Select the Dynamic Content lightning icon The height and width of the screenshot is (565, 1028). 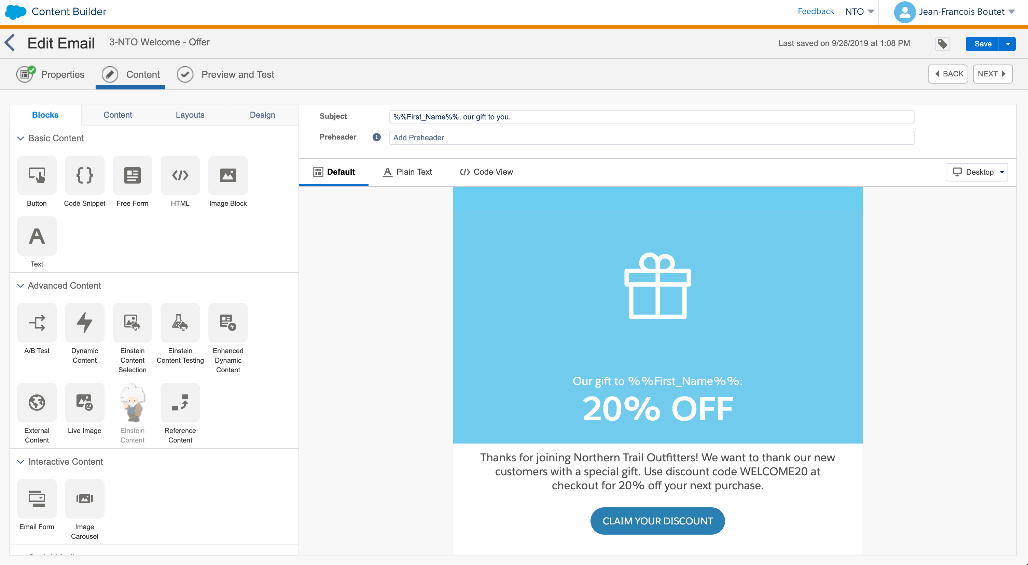(x=85, y=322)
